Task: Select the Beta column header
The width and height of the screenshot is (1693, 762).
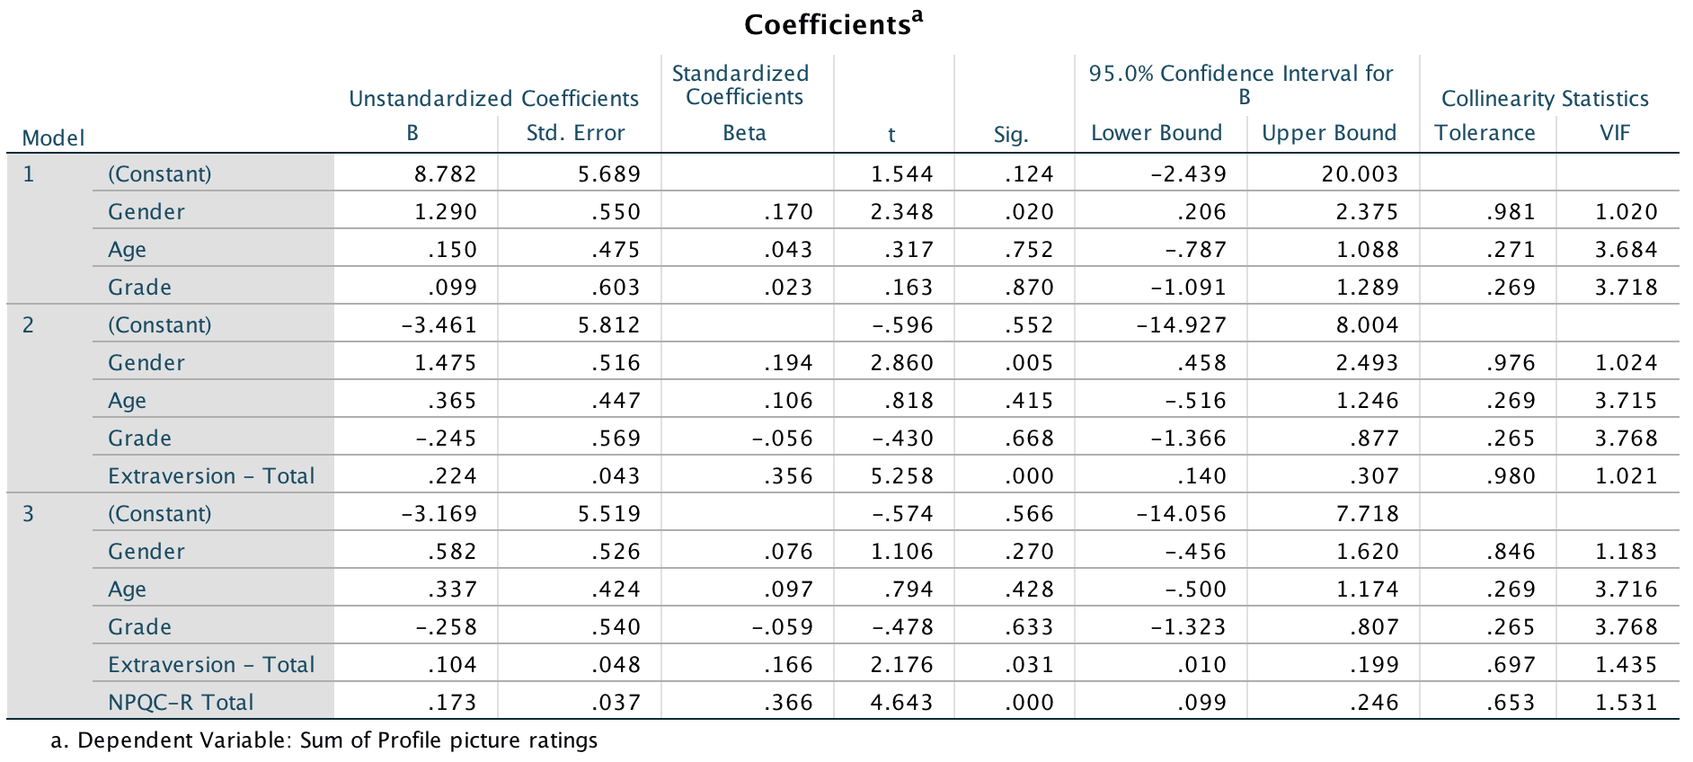Action: 744,133
